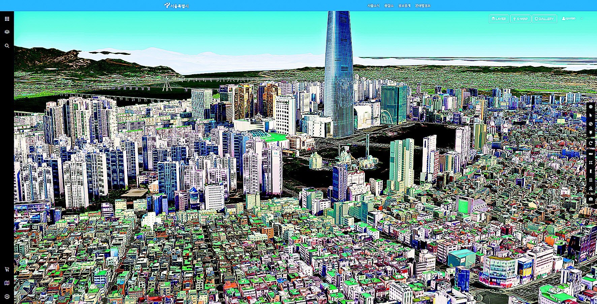The width and height of the screenshot is (597, 304).
Task: Click the compass navigation tool
Action: [x=591, y=124]
